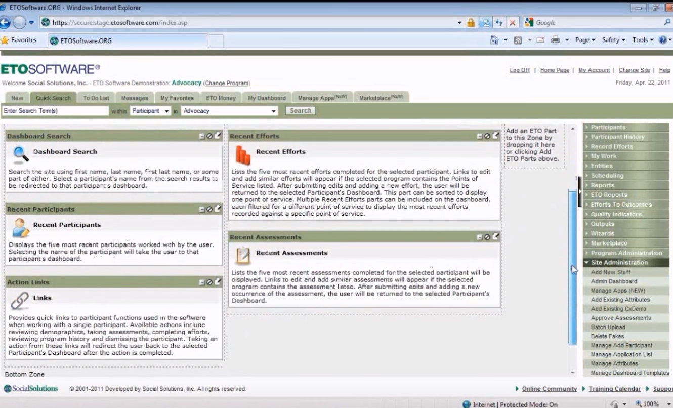Screen dimensions: 673x408
Task: Open the edit pencil icon on Dashboard Search part
Action: pyautogui.click(x=218, y=135)
